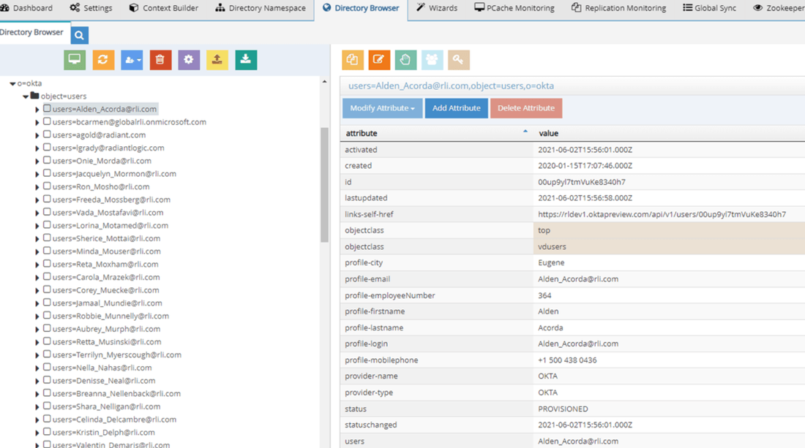805x448 pixels.
Task: Click the teal download icon
Action: click(x=246, y=60)
